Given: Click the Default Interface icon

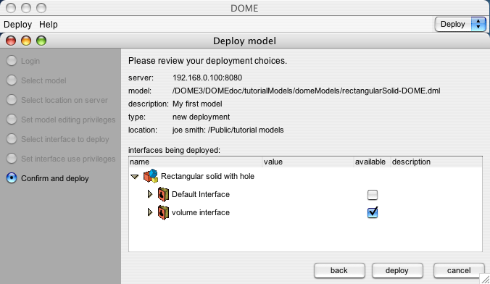Looking at the screenshot, I should [x=163, y=194].
